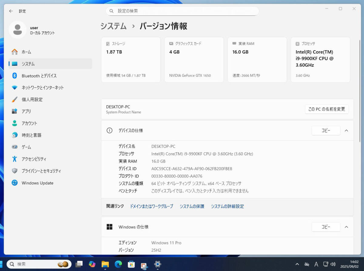Go to 個人用設定 personalization page
This screenshot has height=271, width=364.
tap(32, 99)
